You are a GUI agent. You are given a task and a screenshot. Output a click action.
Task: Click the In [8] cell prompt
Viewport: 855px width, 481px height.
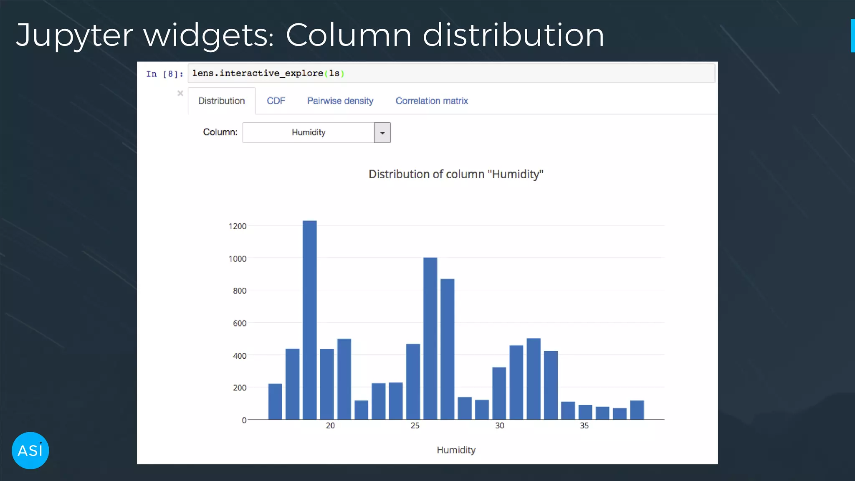coord(164,74)
